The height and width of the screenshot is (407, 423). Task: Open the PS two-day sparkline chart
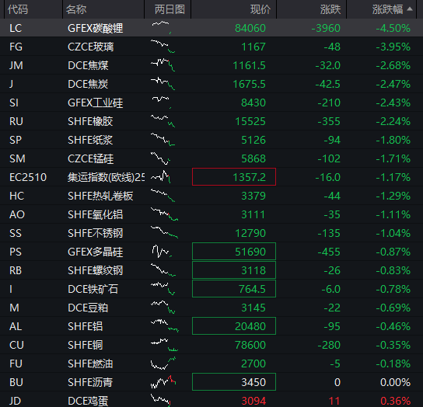(x=162, y=252)
